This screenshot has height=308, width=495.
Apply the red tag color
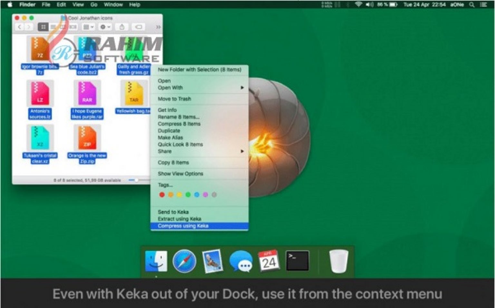tap(162, 195)
